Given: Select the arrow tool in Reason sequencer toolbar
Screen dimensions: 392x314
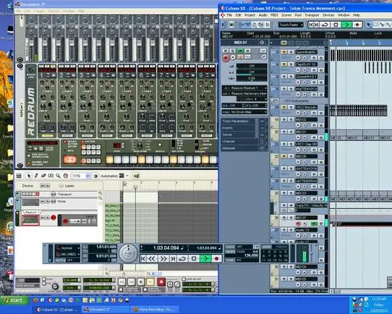Looking at the screenshot, I should click(x=28, y=176).
